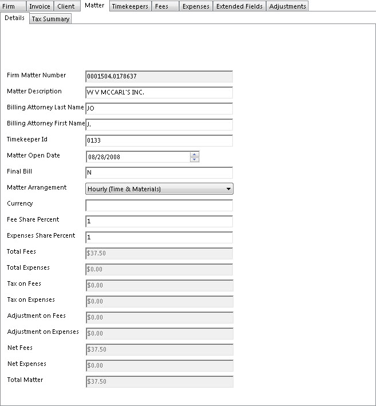Click the 'Final Bill' label
Screen dimensions: 376x406
(x=19, y=171)
